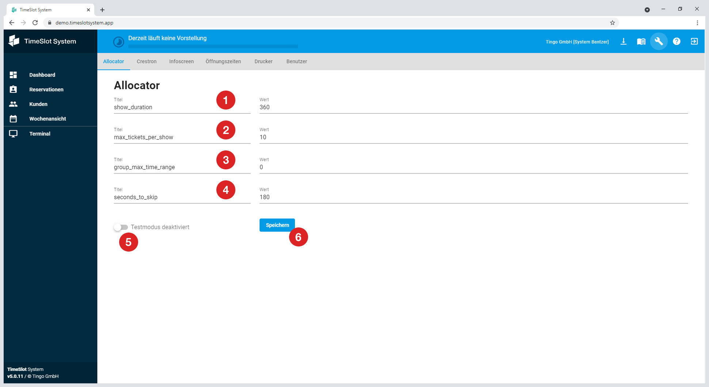Screen dimensions: 709x387
Task: Open the handbook book icon
Action: pos(641,41)
